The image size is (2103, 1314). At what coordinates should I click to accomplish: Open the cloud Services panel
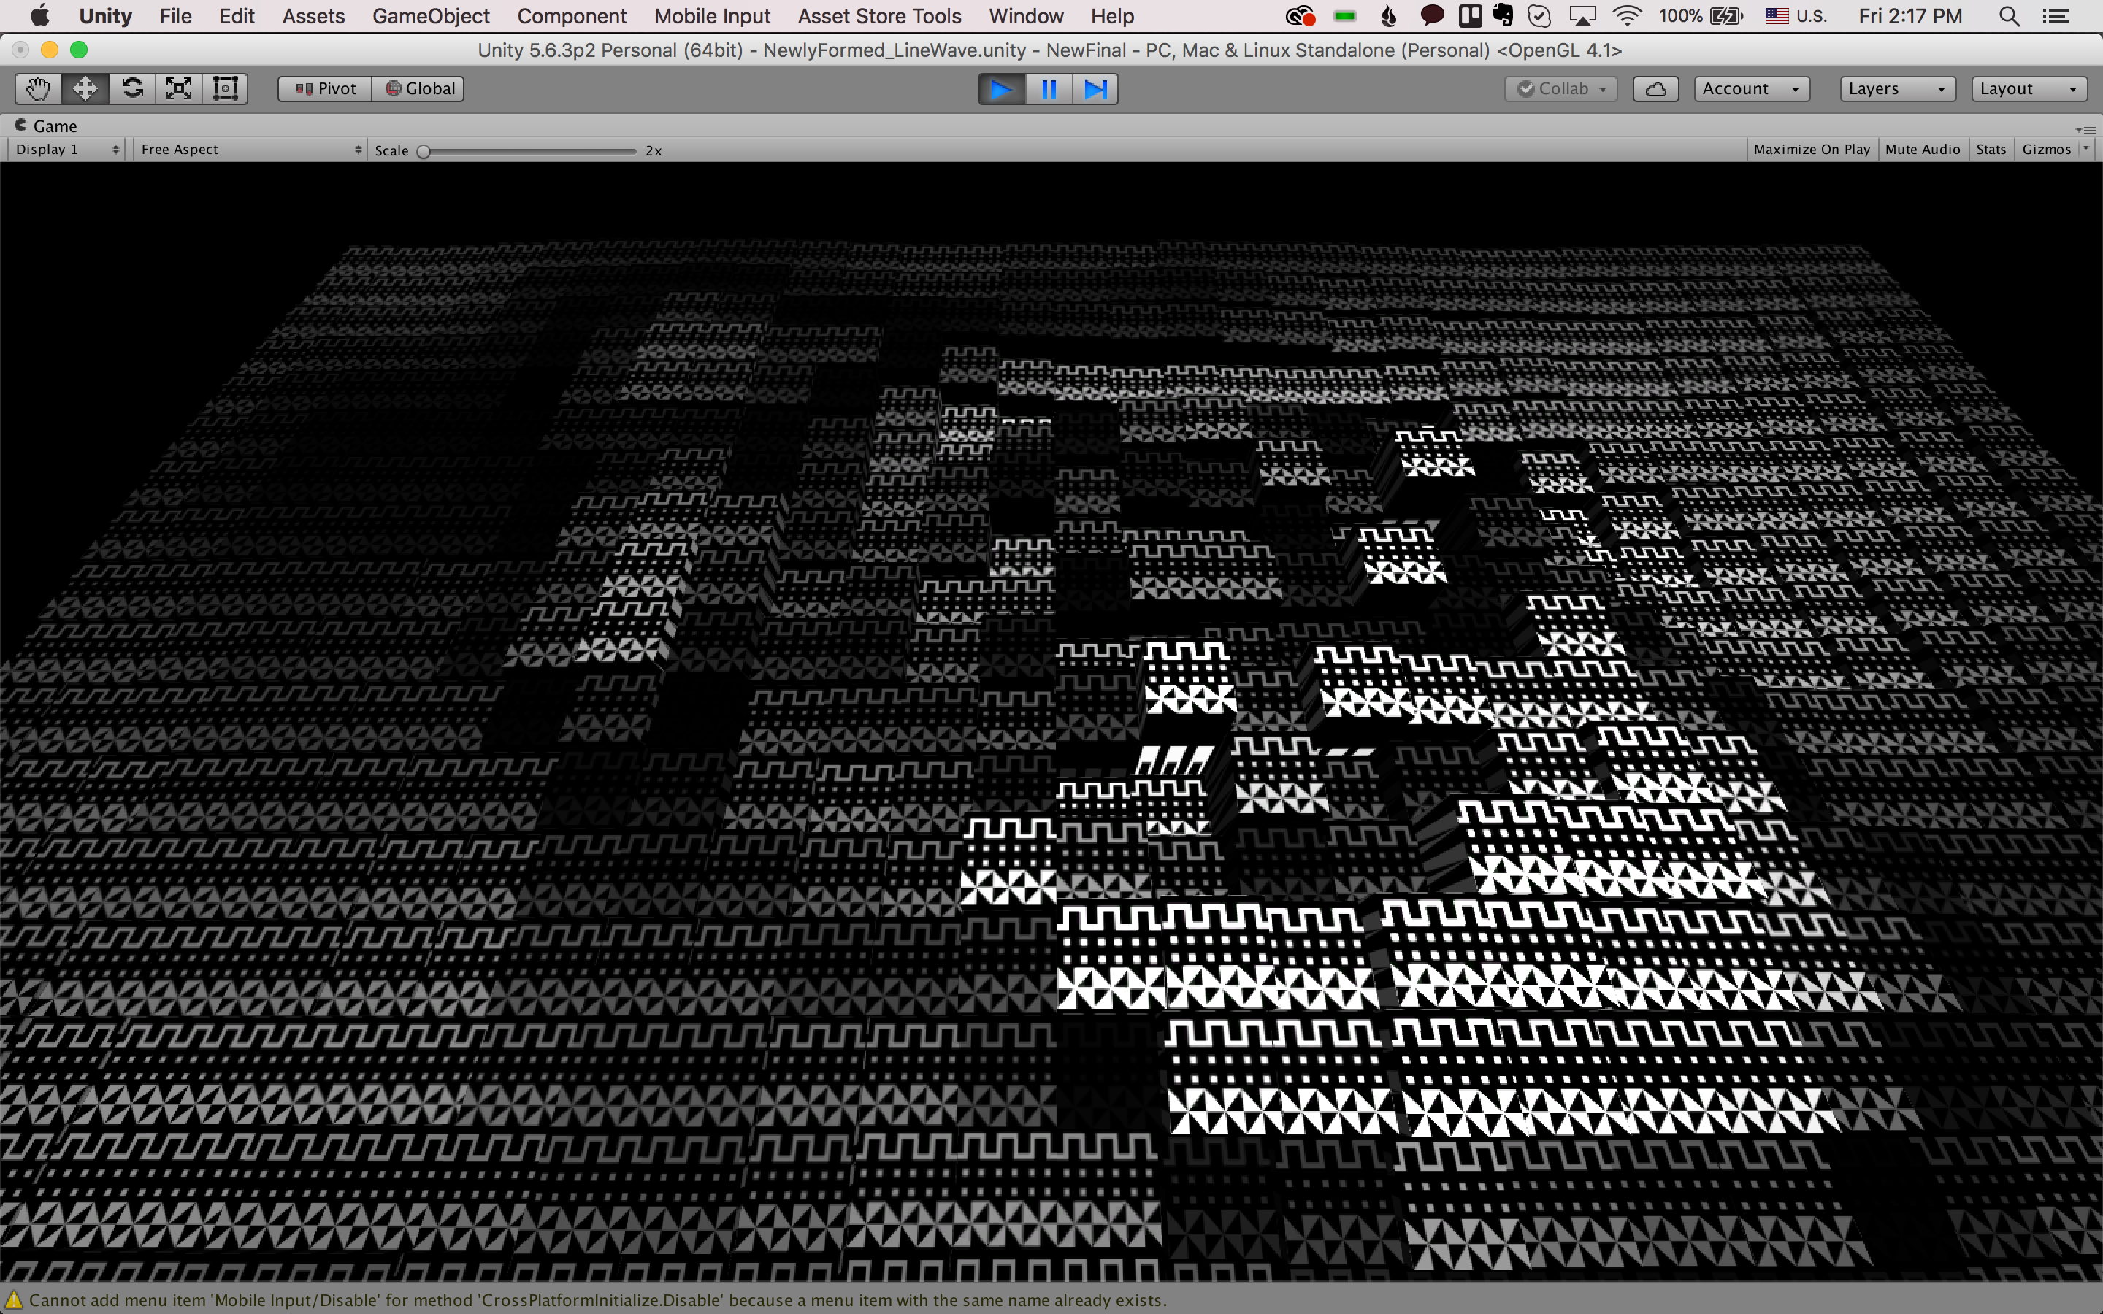(1655, 88)
